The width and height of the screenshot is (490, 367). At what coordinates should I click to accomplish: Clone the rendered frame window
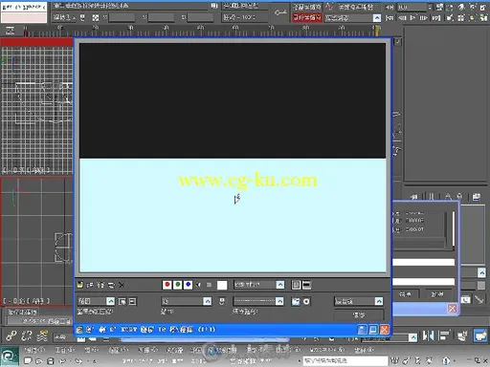[100, 285]
